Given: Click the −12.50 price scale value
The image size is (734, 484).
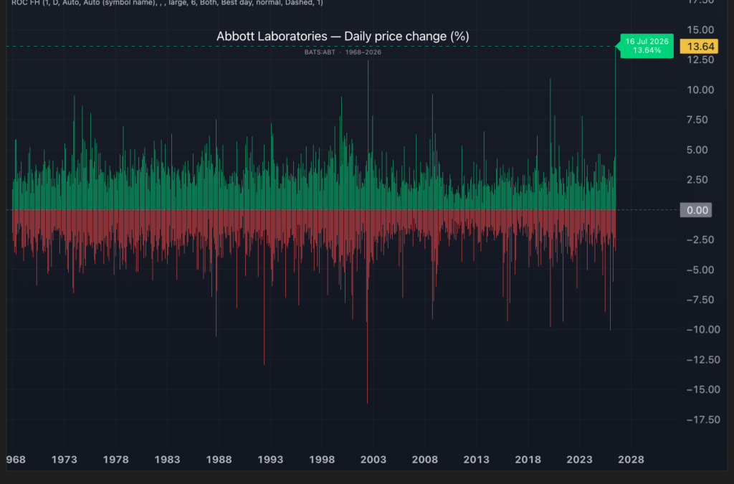Looking at the screenshot, I should 702,359.
